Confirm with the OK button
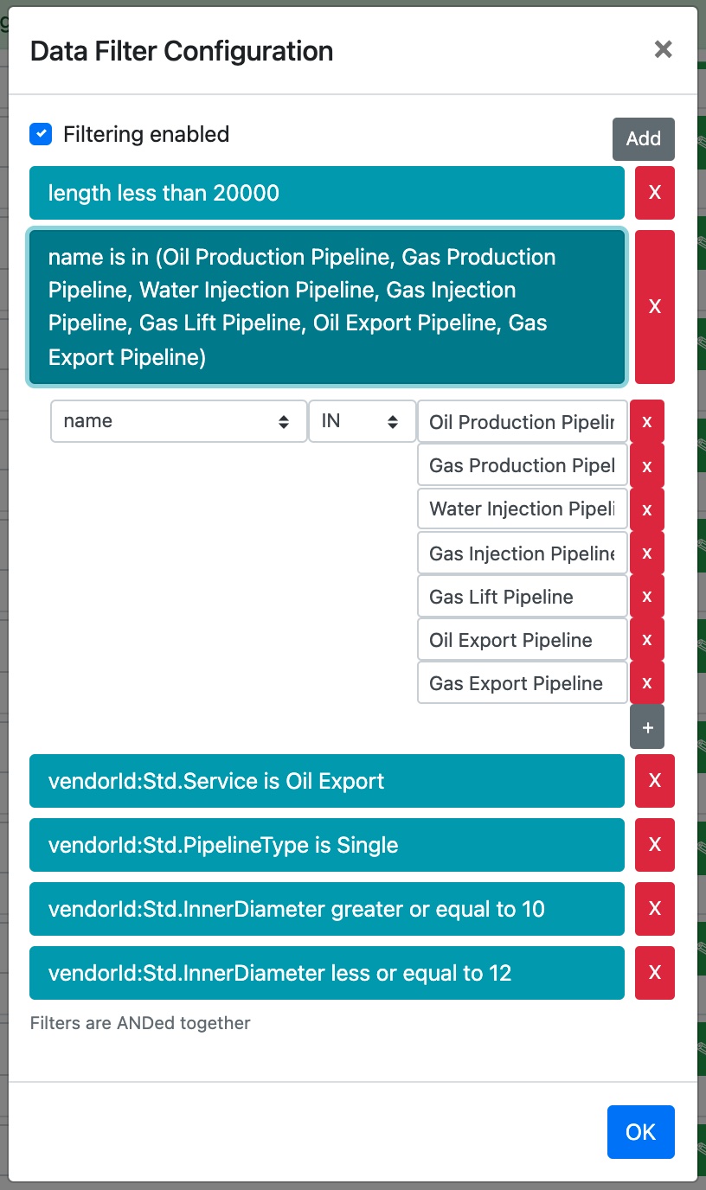Screen dimensions: 706x1190 [x=640, y=1132]
